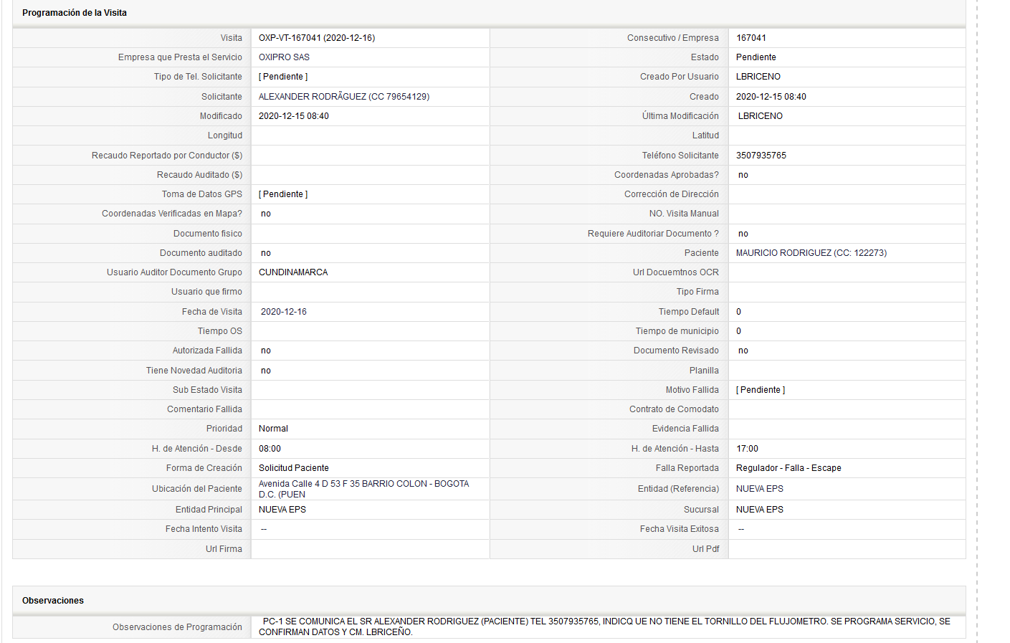Click the Toma de Datos GPS [Pendiente] value
Screen dimensions: 1010x643
283,194
